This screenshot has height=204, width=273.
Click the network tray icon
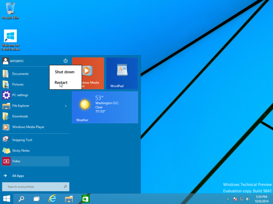[242, 199]
